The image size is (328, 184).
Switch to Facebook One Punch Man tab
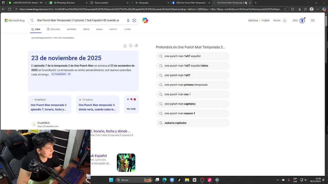(x=191, y=3)
